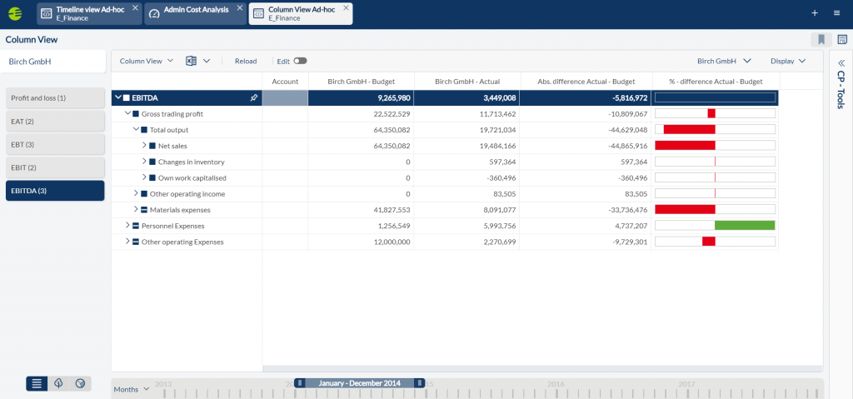Close the Timeline view Ad-hoc tab
The image size is (853, 399).
[135, 8]
